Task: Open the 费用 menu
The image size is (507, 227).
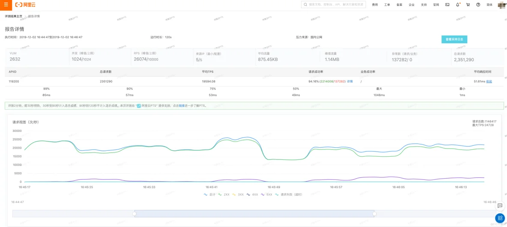Action: point(375,5)
